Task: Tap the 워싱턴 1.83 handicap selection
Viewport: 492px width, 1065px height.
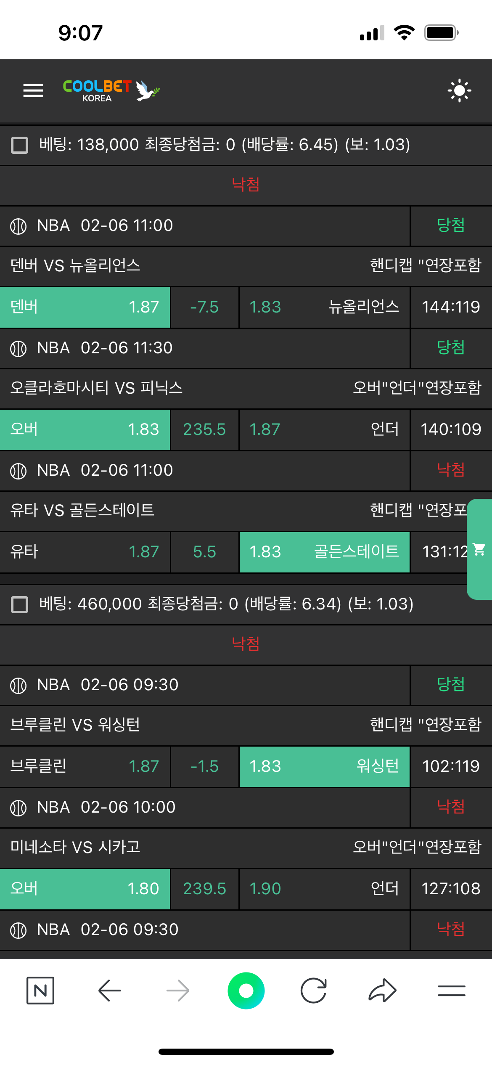Action: (x=324, y=766)
